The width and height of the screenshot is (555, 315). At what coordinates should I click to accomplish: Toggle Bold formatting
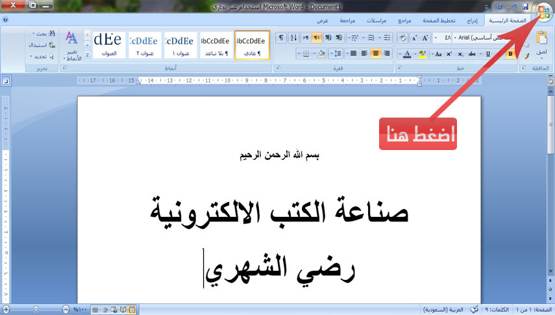[510, 54]
